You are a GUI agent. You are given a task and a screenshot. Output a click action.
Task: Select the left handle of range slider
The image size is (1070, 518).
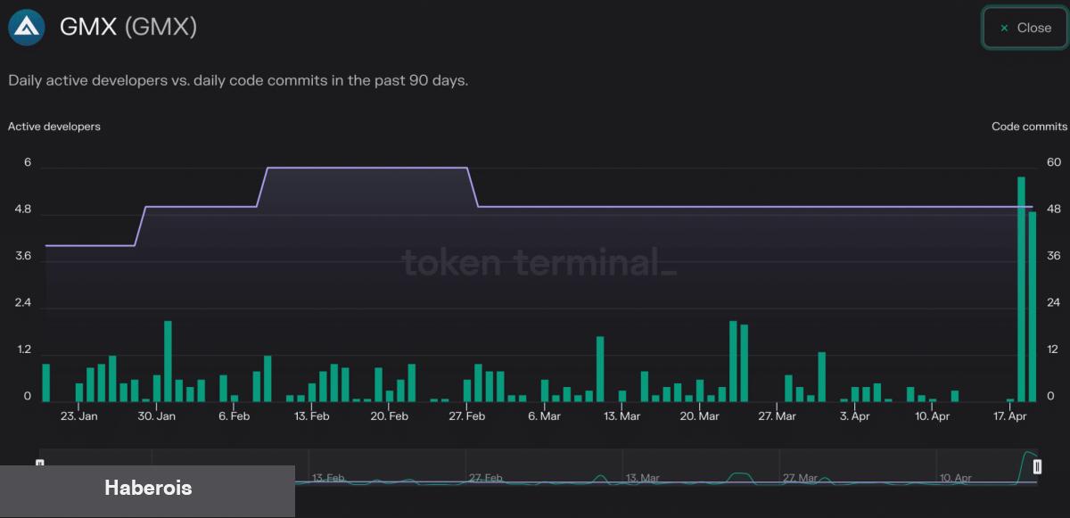[x=39, y=462]
